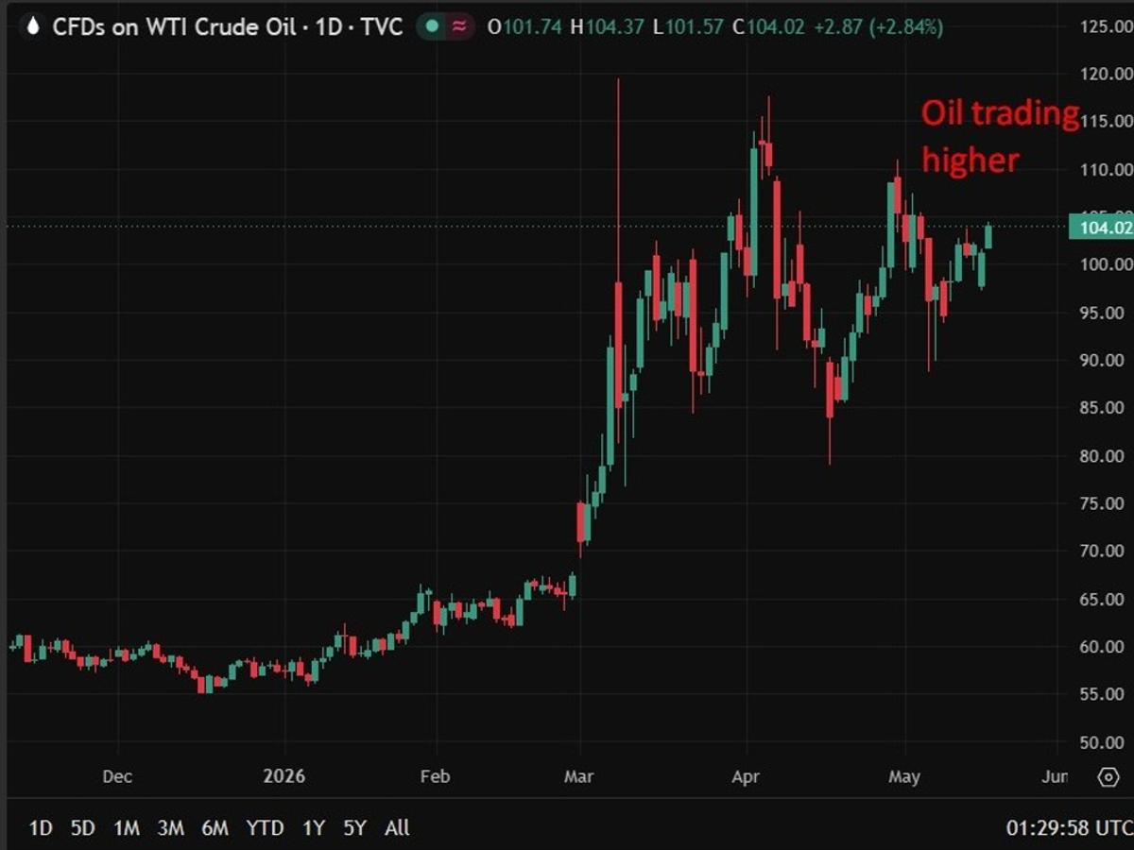Click the Feb date axis label
The width and height of the screenshot is (1134, 850).
click(435, 776)
